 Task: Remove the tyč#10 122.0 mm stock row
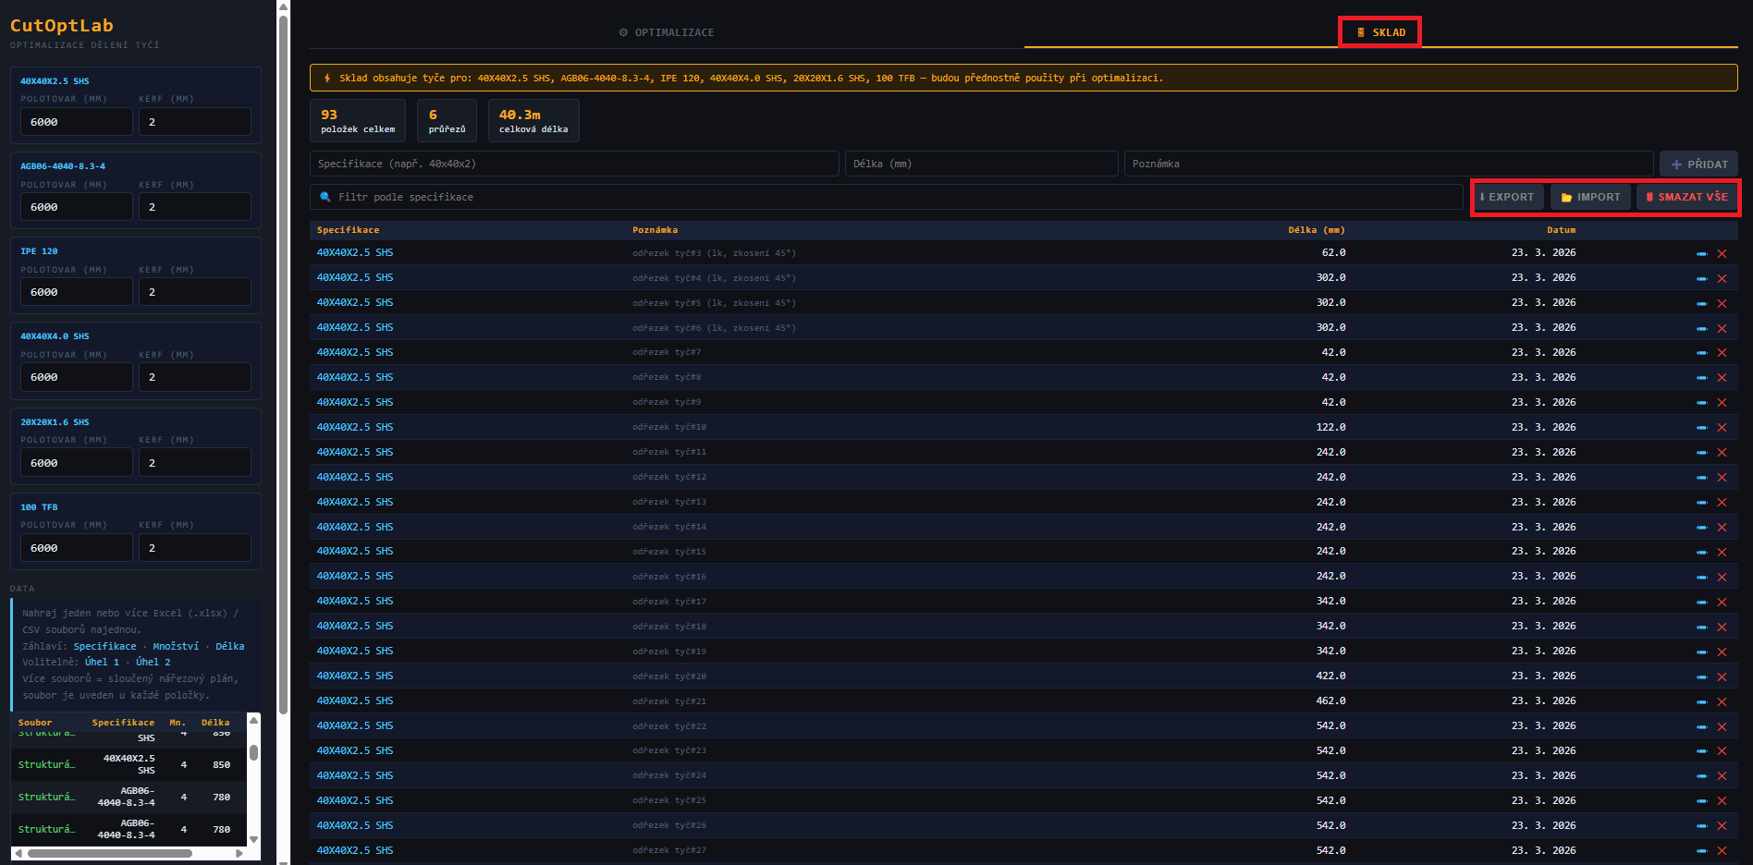tap(1722, 428)
